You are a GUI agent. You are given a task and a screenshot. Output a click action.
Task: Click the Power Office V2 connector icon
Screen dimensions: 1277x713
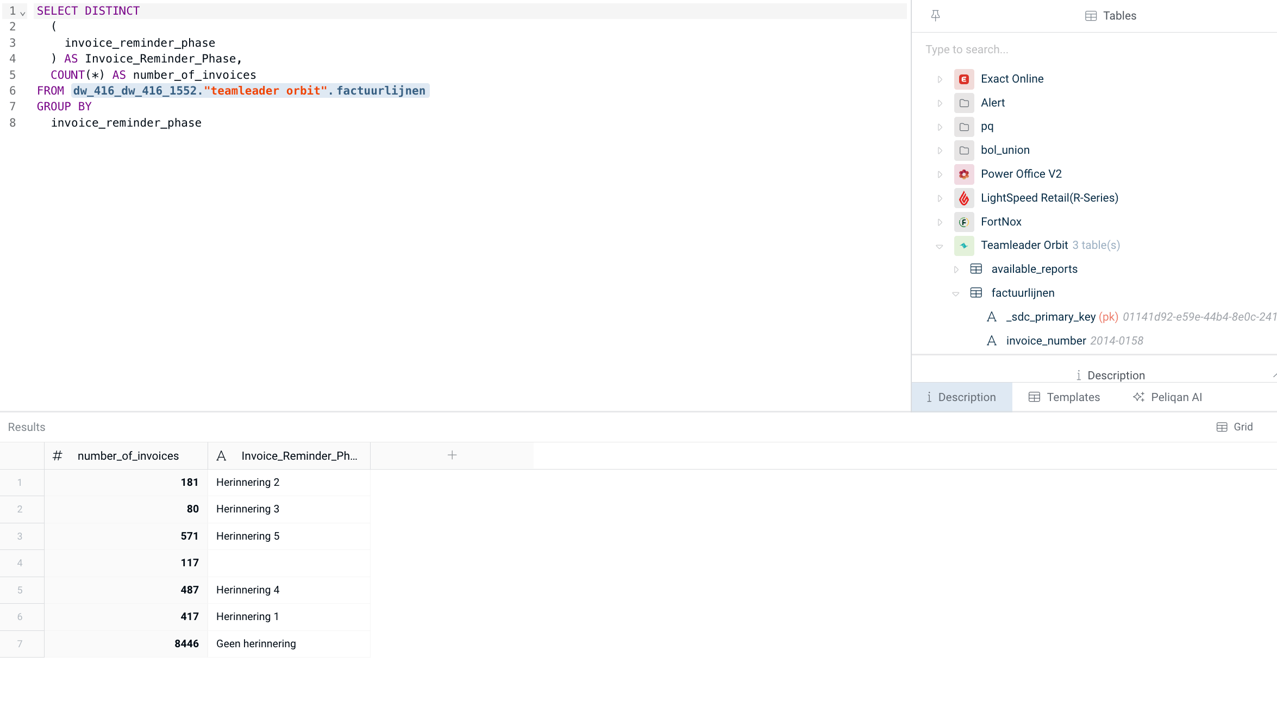(x=964, y=174)
